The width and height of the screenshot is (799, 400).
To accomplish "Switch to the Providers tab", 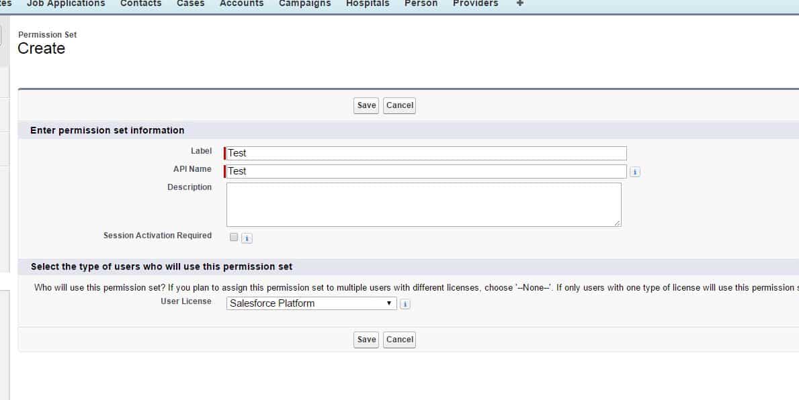I will 475,4.
